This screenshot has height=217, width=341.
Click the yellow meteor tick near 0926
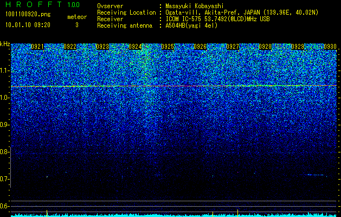point(213,214)
